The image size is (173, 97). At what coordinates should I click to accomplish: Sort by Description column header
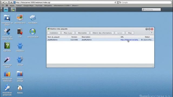coord(100,37)
